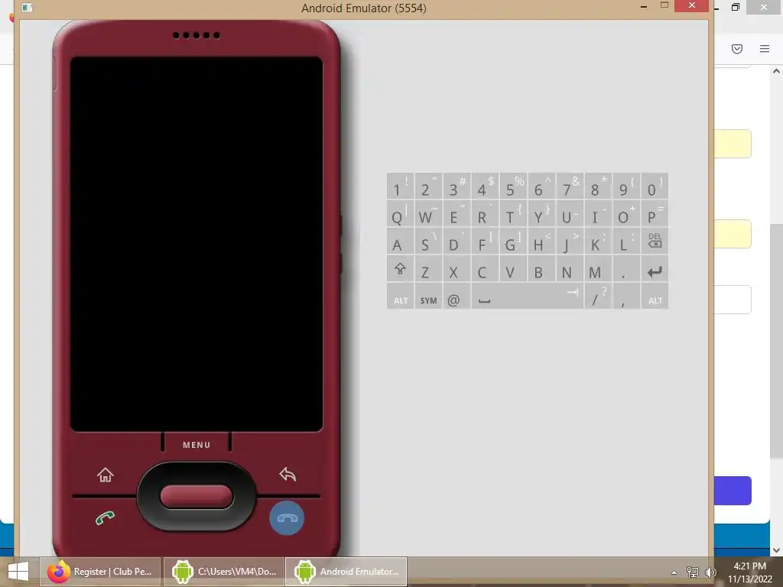Click the Q key
783x587 pixels.
pyautogui.click(x=400, y=214)
